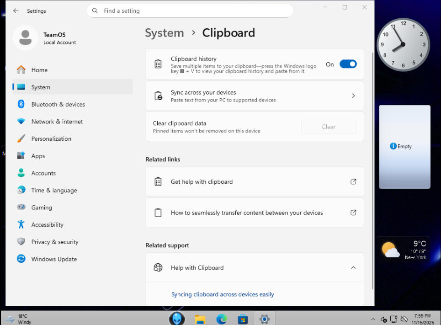Click Syncing clipboard across devices easily link
This screenshot has width=441, height=325.
(223, 294)
